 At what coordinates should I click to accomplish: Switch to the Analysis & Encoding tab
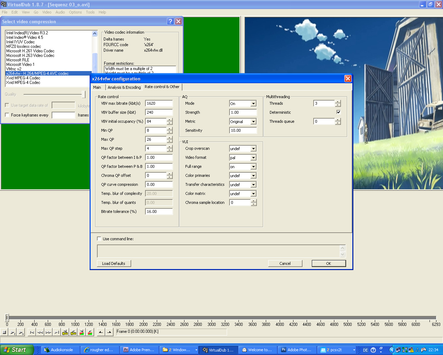click(124, 87)
